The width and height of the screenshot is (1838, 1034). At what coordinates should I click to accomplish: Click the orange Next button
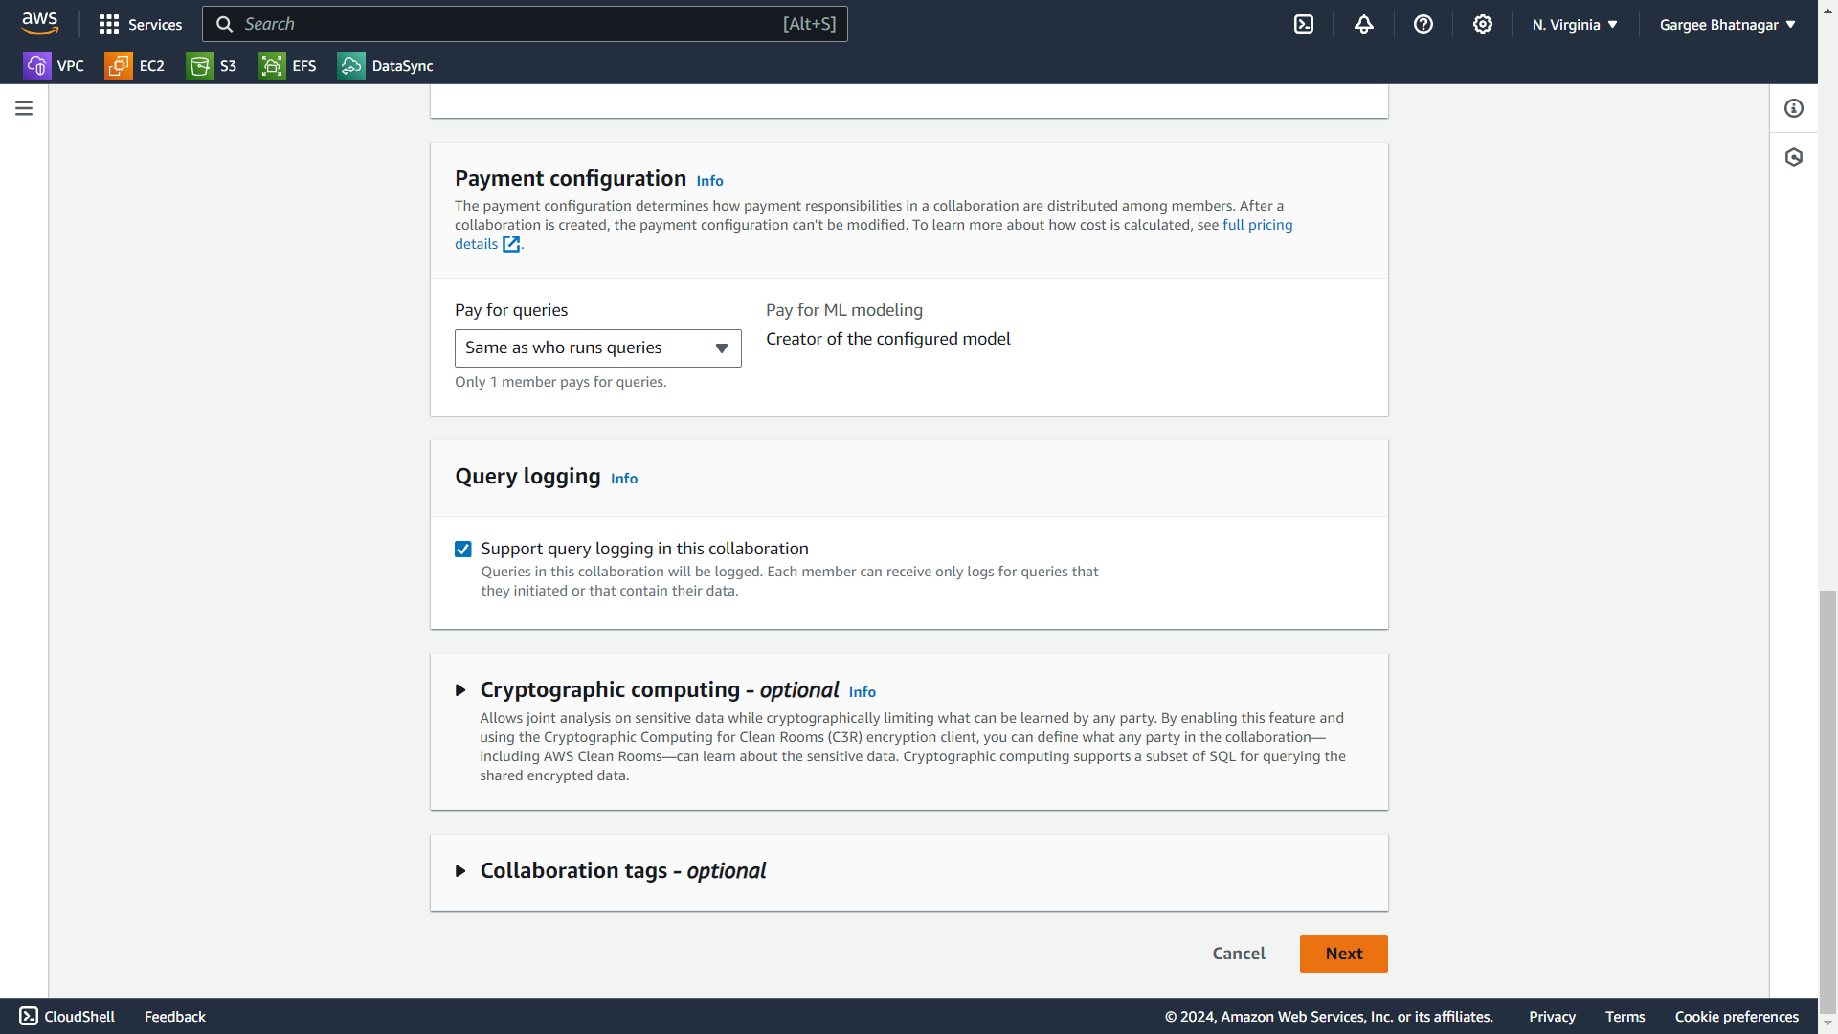click(1343, 954)
